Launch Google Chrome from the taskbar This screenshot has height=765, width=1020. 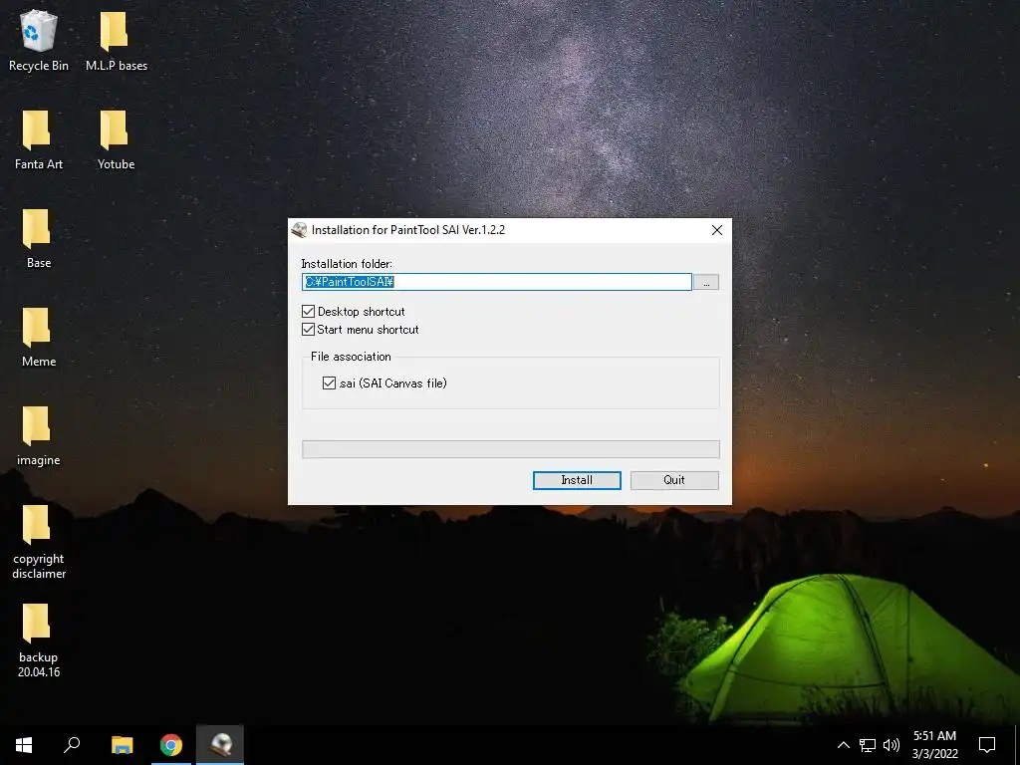point(171,745)
